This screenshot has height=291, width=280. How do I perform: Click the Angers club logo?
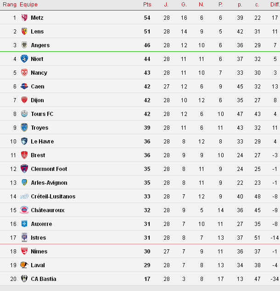point(24,45)
